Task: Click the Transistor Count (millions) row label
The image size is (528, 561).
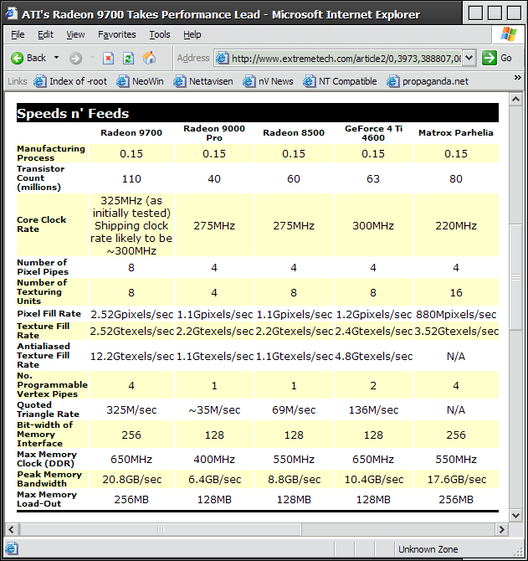Action: pyautogui.click(x=41, y=178)
